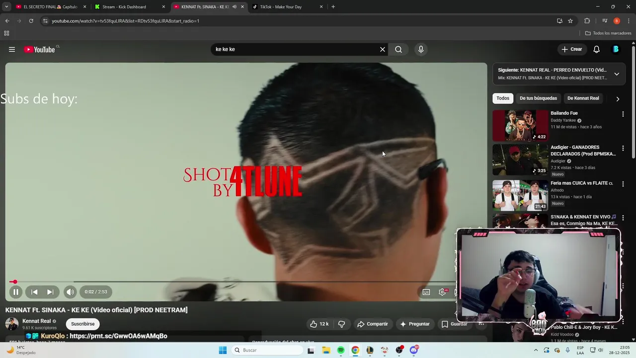
Task: Open the Audigier GANADORES DECLARADOS thumbnail
Action: (520, 160)
